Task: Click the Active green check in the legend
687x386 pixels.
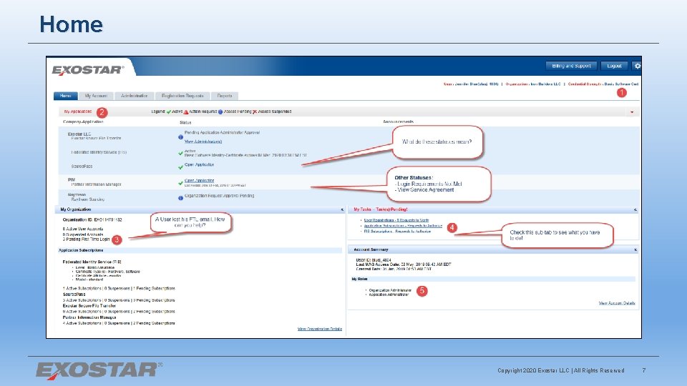Action: (169, 112)
